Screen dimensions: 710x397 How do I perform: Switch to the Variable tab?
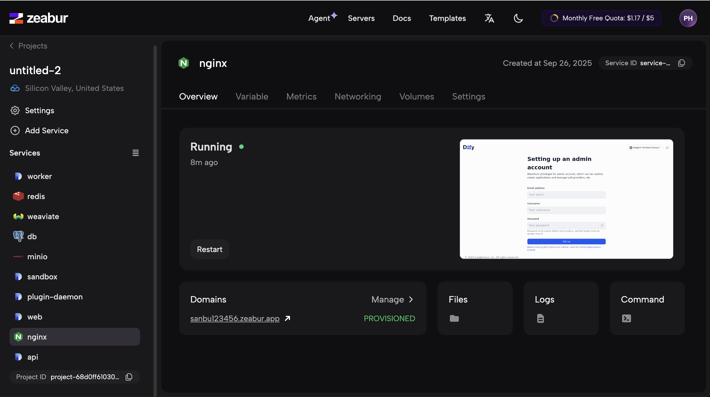tap(252, 96)
